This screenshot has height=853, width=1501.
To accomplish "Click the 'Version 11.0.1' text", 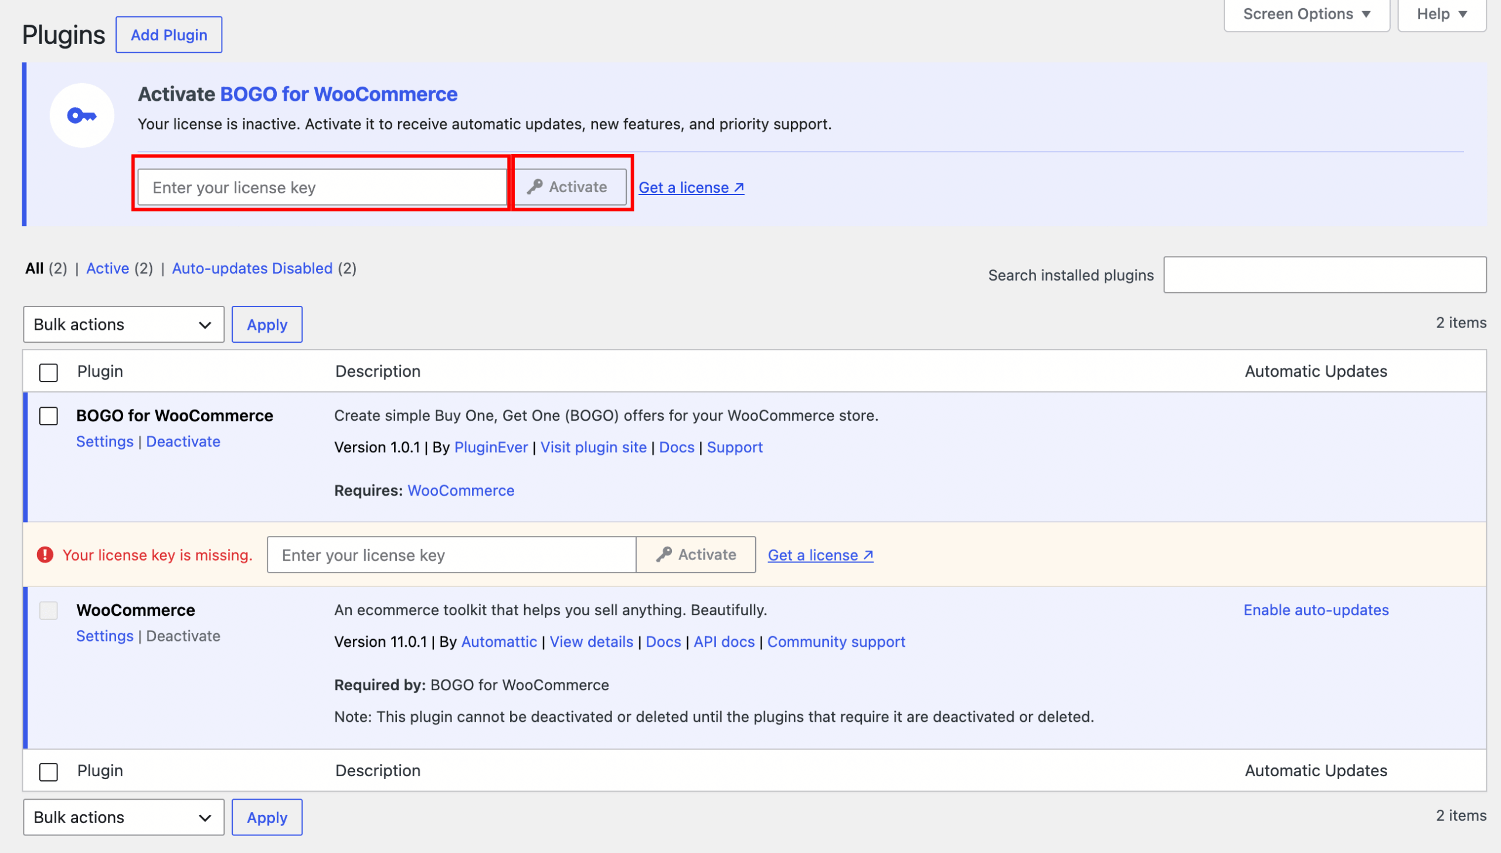I will coord(381,642).
